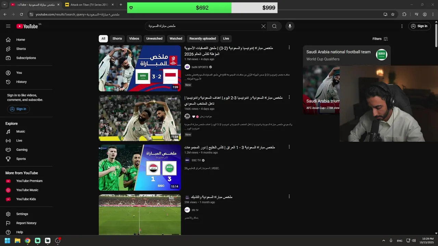Reload the page with the browser refresh button
Image resolution: width=438 pixels, height=246 pixels.
click(x=22, y=14)
